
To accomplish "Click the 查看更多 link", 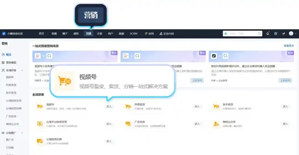I will 289,46.
